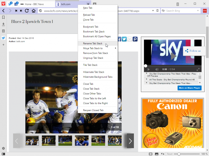Viewport: 209px width, 156px height.
Task: Open the Vivaldi main menu icon
Action: [3, 4]
